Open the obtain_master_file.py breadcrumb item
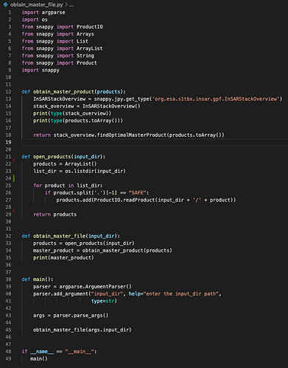 (37, 4)
